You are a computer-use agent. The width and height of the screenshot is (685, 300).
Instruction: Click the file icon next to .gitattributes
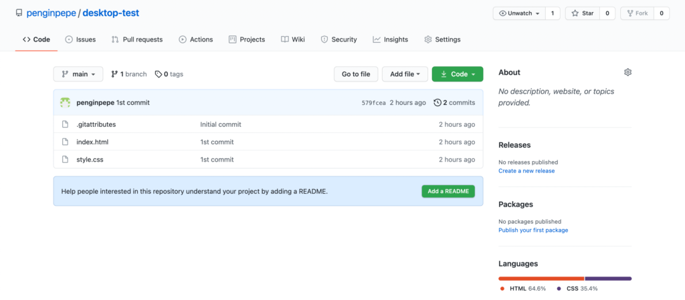(65, 124)
